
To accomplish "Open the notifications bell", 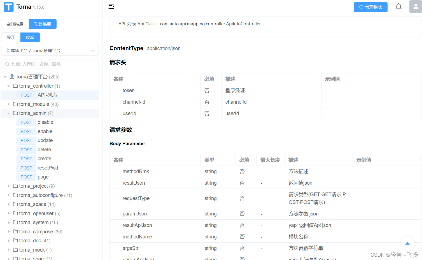I will point(398,6).
